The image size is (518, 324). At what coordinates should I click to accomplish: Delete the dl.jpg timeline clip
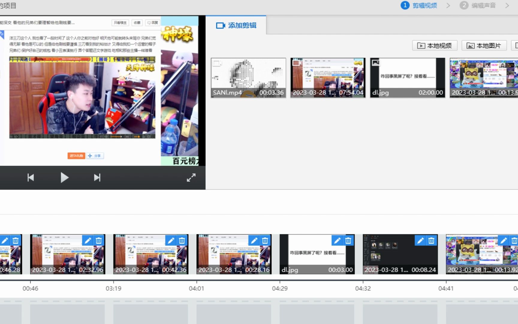point(348,241)
